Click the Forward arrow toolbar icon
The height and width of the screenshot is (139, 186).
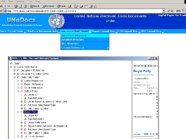[9, 6]
